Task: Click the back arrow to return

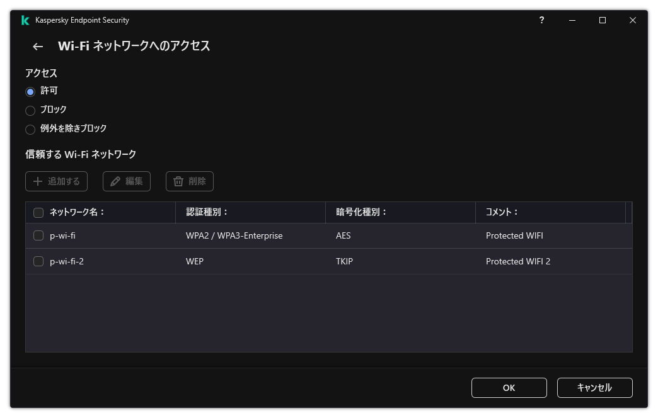Action: point(37,47)
